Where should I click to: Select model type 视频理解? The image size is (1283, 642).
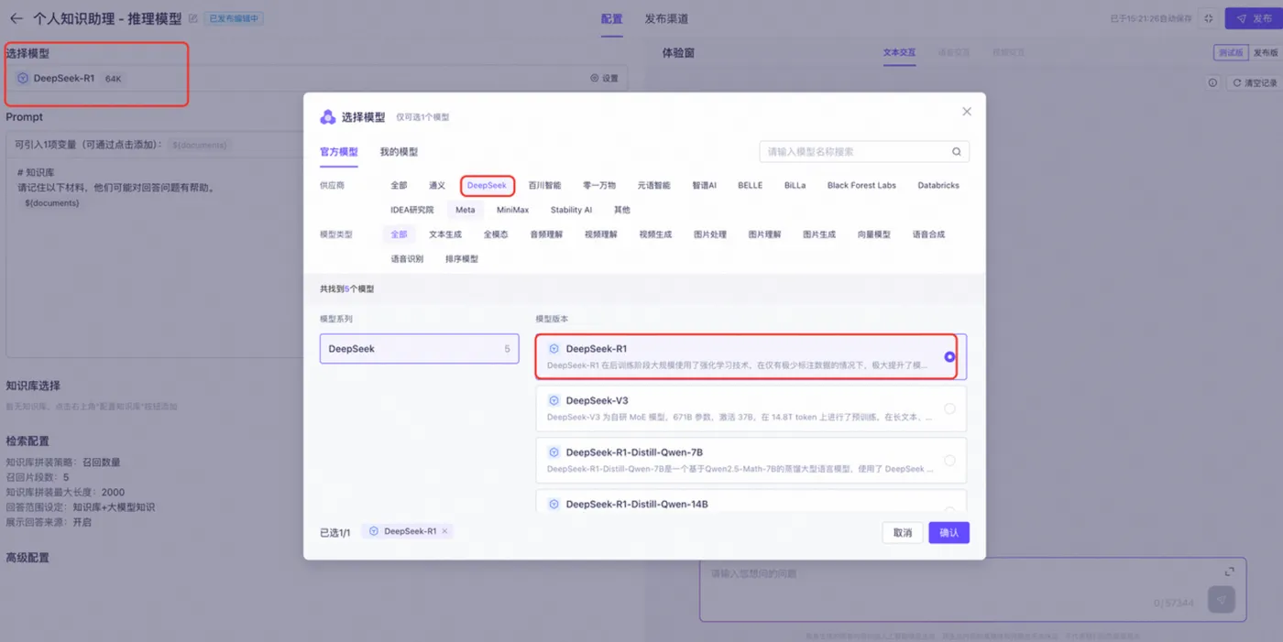point(601,234)
